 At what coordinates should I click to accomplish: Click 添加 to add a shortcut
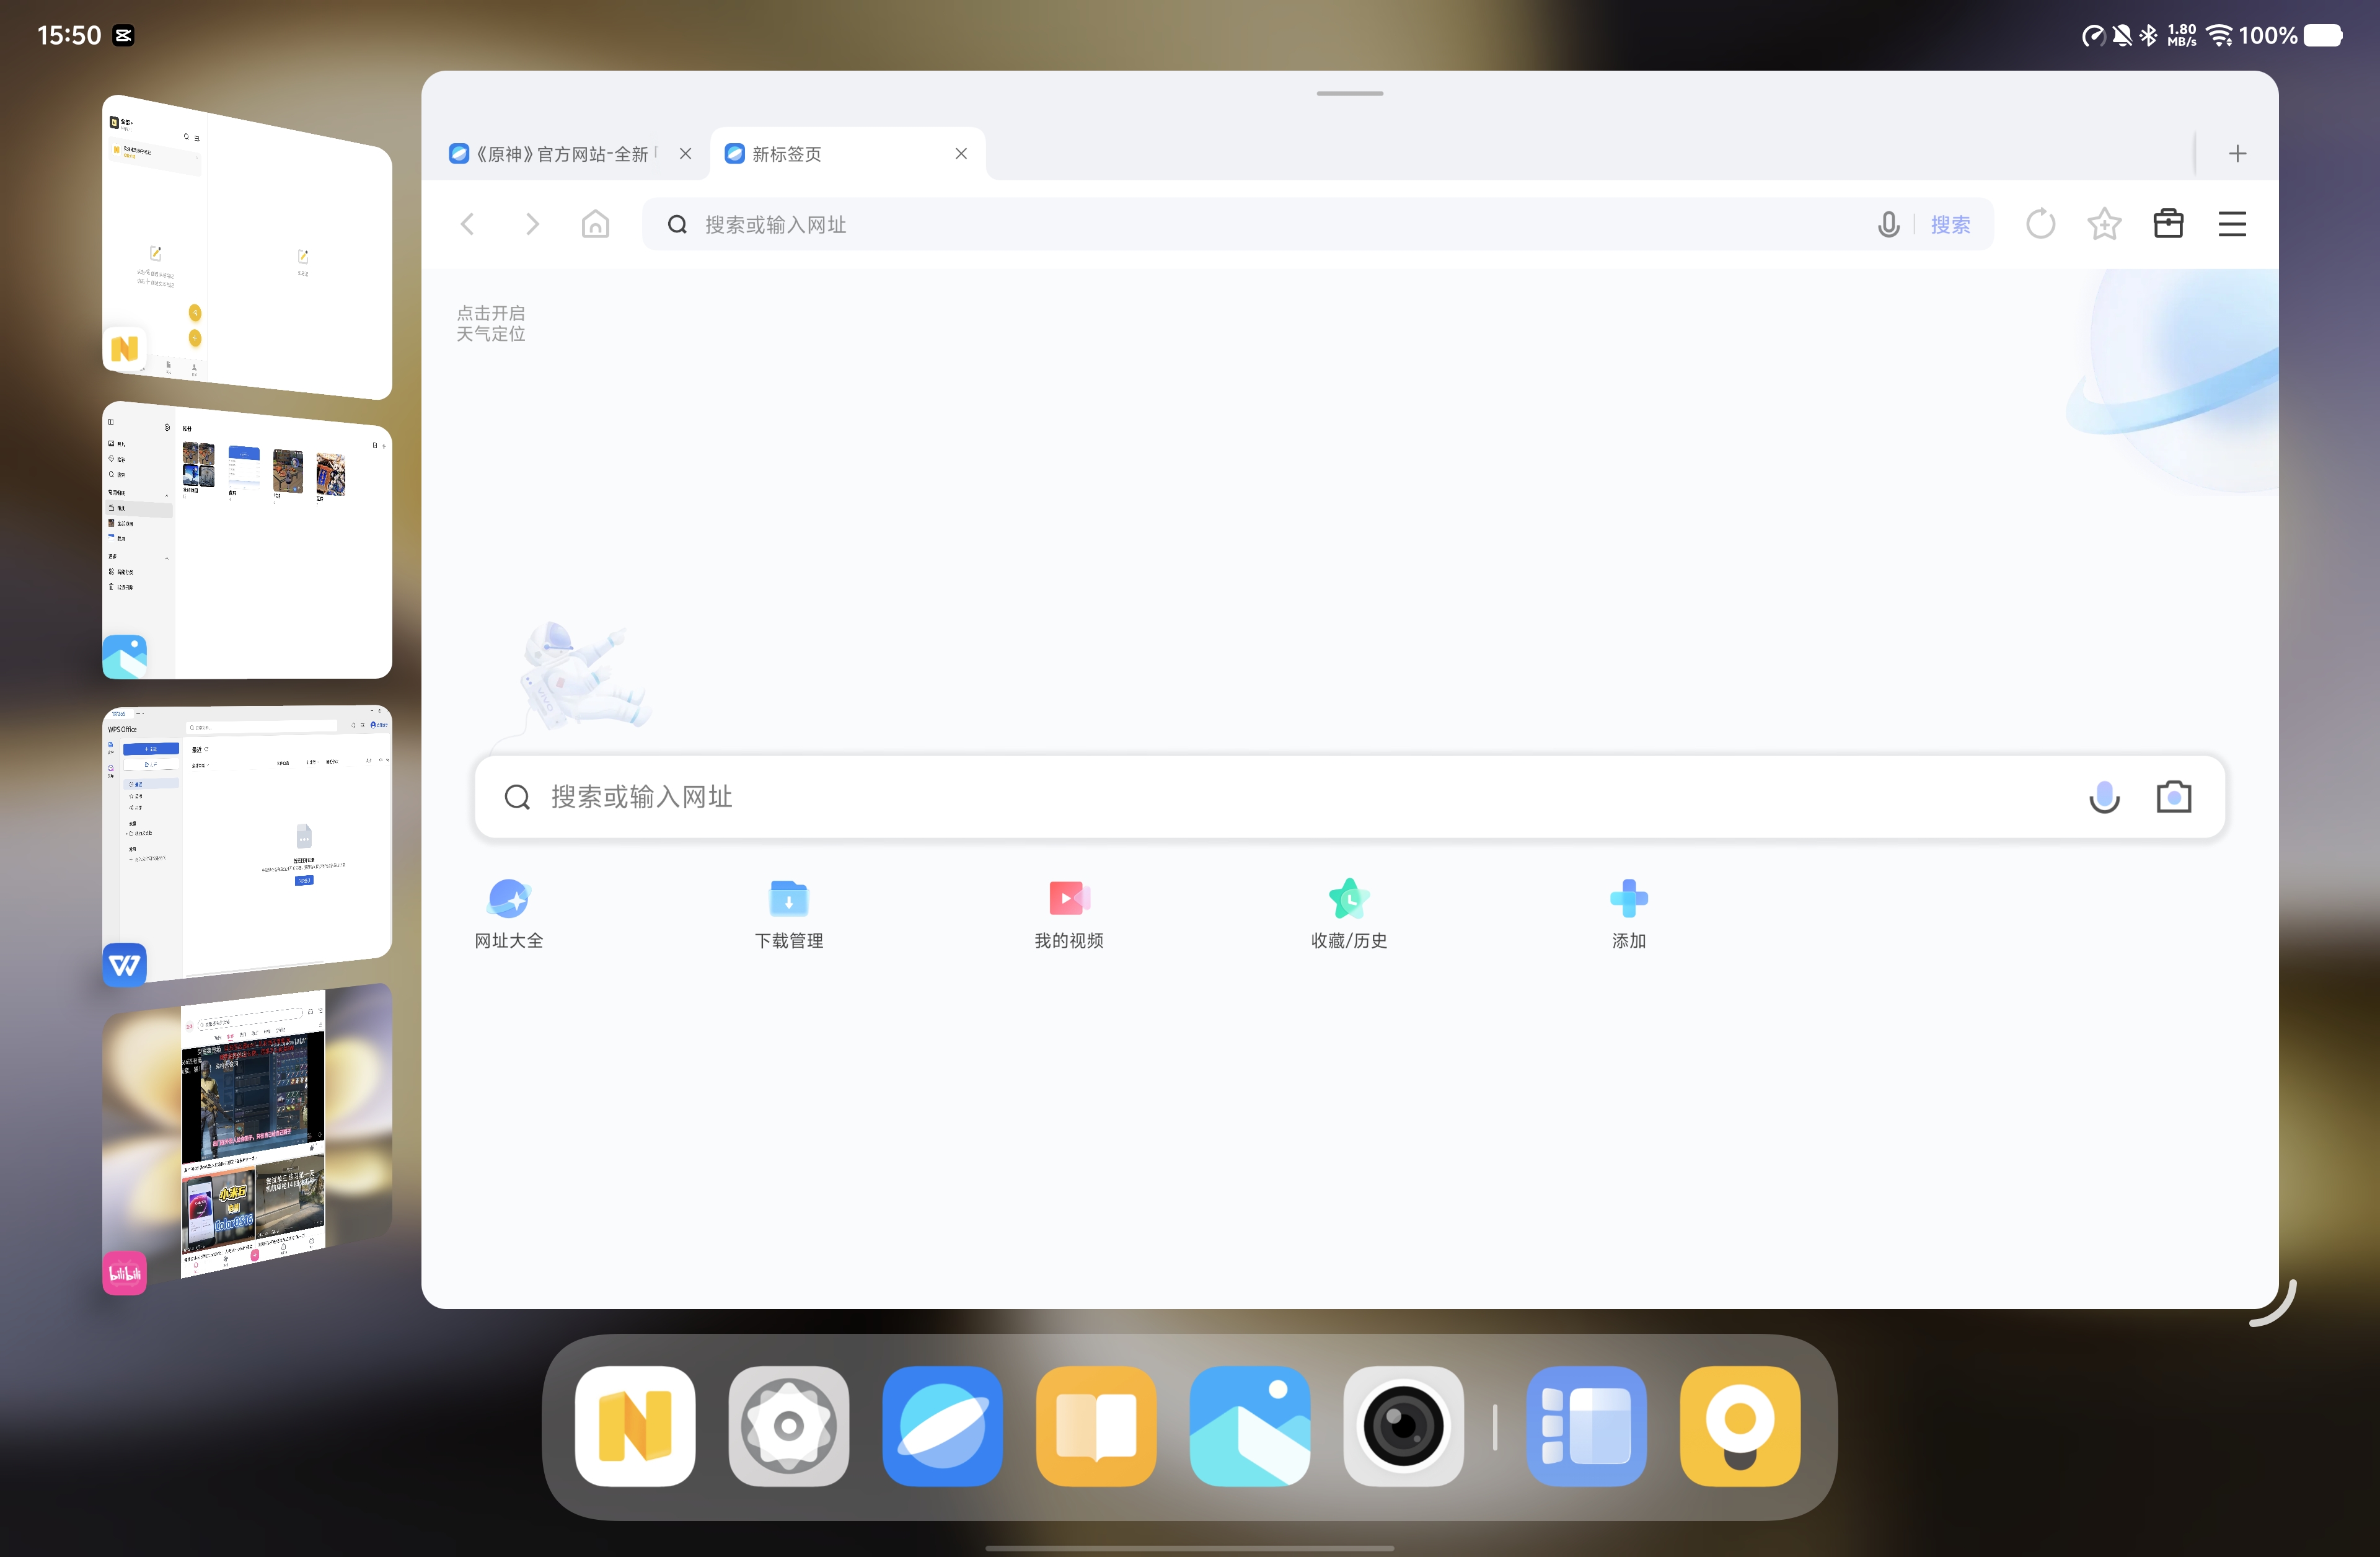coord(1628,912)
